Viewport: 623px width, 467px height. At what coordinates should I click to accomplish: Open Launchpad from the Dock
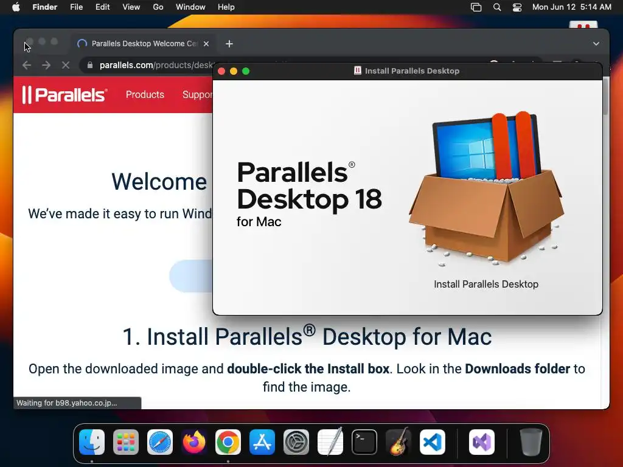coord(126,442)
